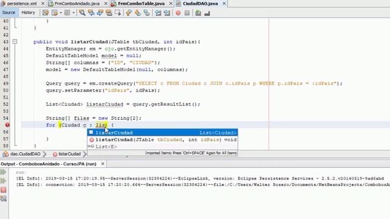This screenshot has width=390, height=219.
Task: Click the green Re-run icon in Output
Action: point(4,172)
